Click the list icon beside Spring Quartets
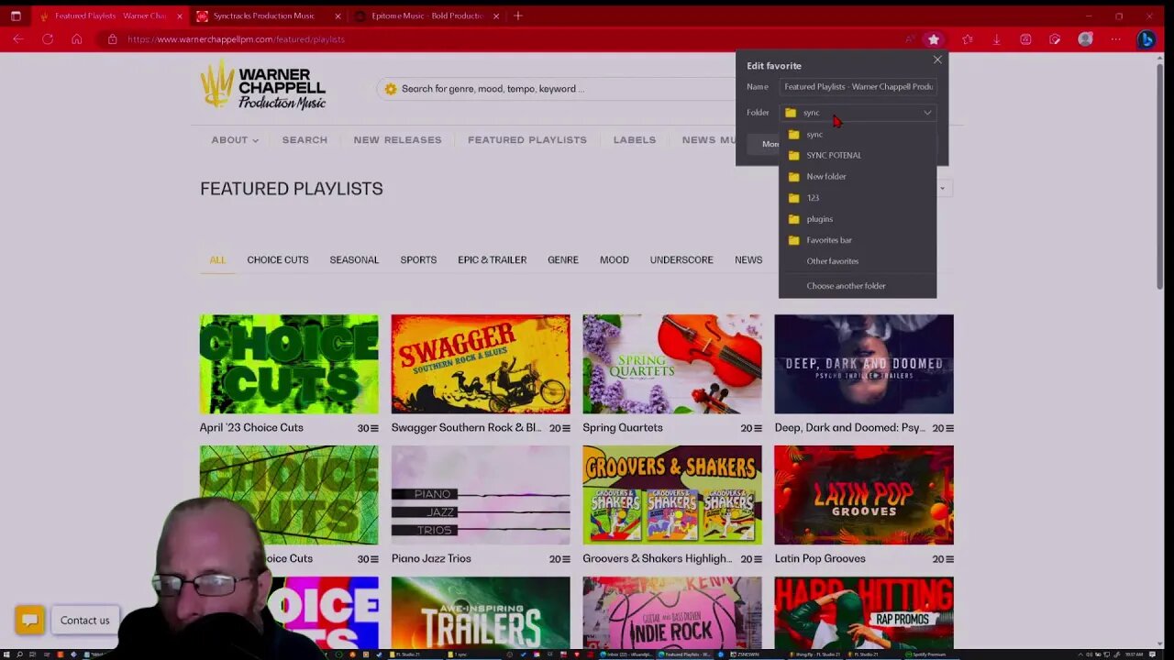The width and height of the screenshot is (1174, 660). (759, 428)
